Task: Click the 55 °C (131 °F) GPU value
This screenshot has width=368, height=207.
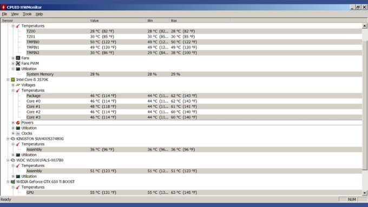Action: [103, 192]
